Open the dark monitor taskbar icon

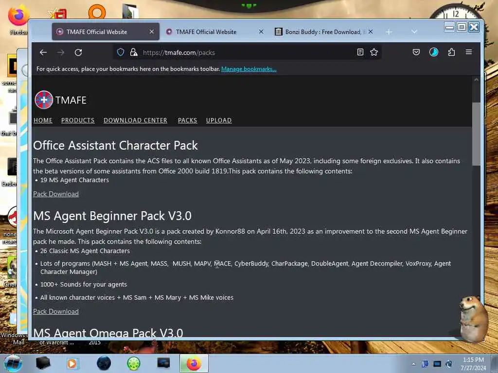[163, 363]
